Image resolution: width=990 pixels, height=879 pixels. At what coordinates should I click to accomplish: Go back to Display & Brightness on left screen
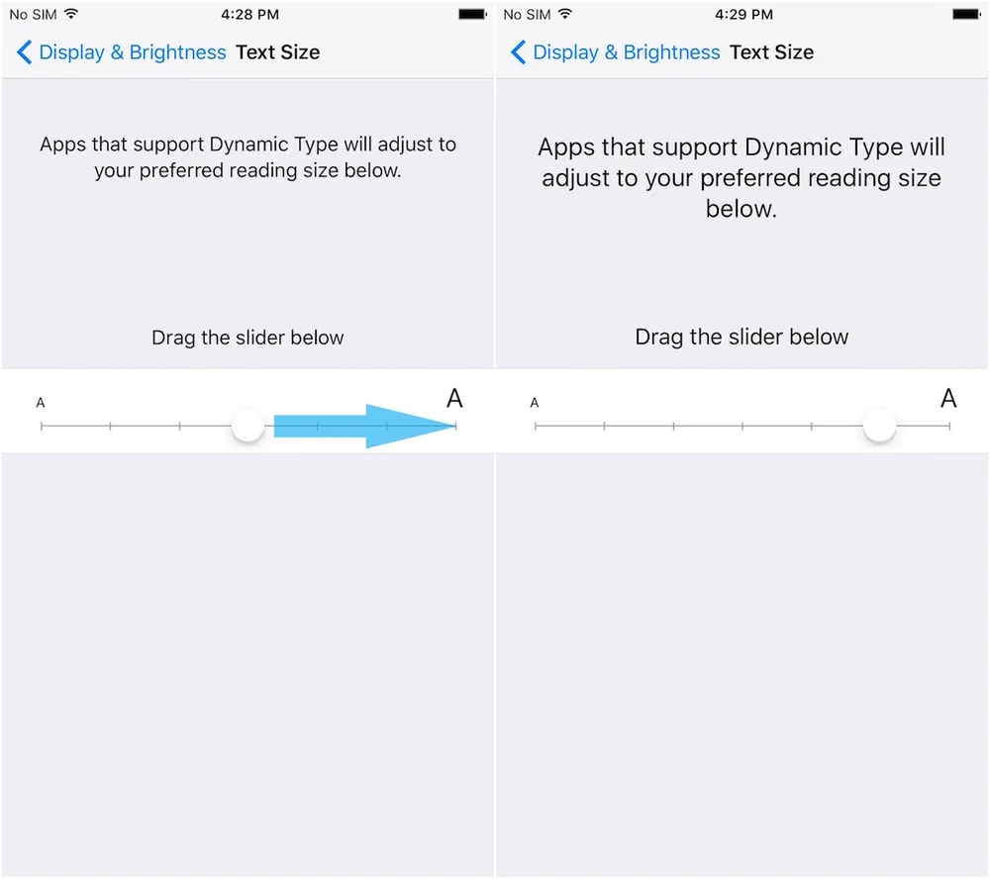132,52
